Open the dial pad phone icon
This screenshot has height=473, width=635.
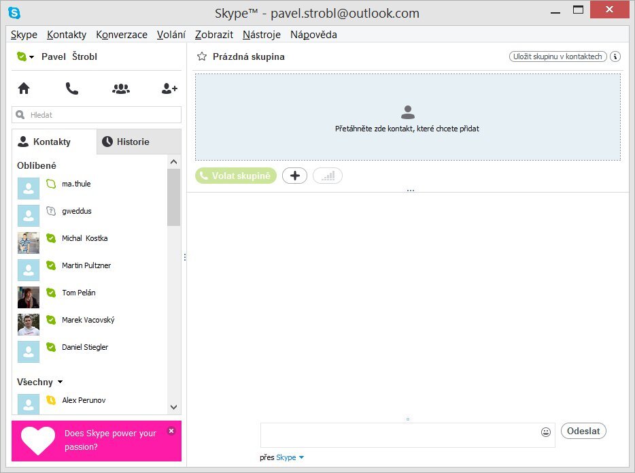click(x=72, y=88)
